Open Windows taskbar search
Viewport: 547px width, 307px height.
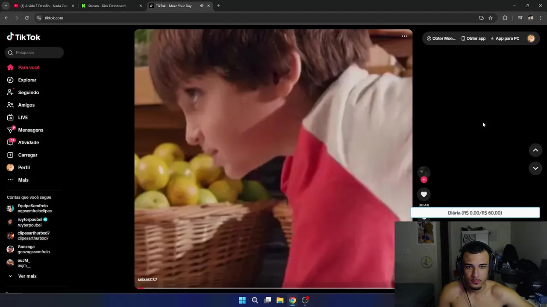255,300
